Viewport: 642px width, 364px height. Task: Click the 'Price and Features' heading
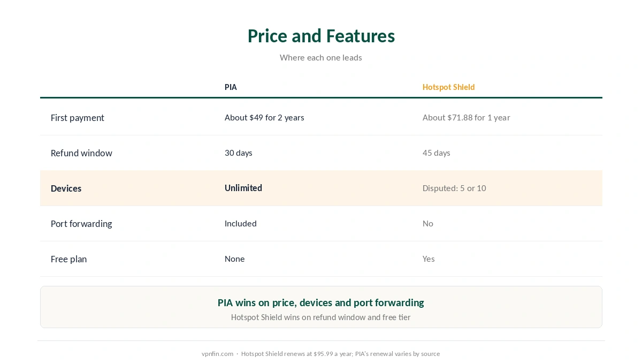click(321, 36)
